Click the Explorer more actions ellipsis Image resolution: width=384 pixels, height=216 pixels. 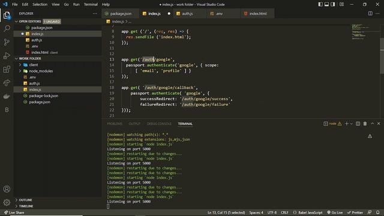[95, 13]
